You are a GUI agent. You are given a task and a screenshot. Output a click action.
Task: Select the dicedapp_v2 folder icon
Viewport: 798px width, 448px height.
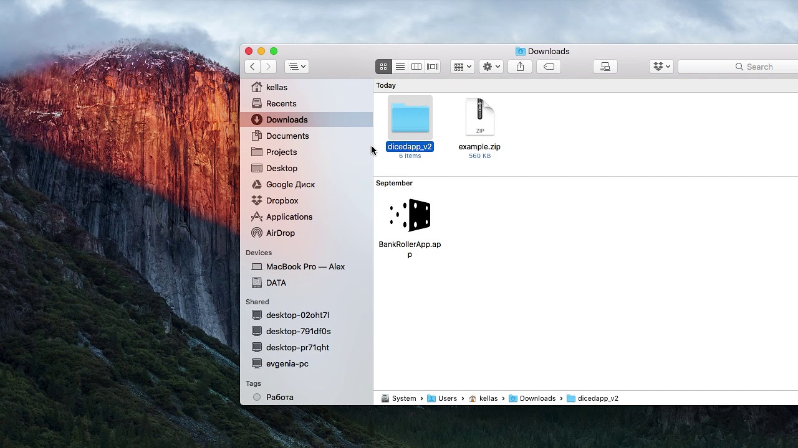(410, 118)
